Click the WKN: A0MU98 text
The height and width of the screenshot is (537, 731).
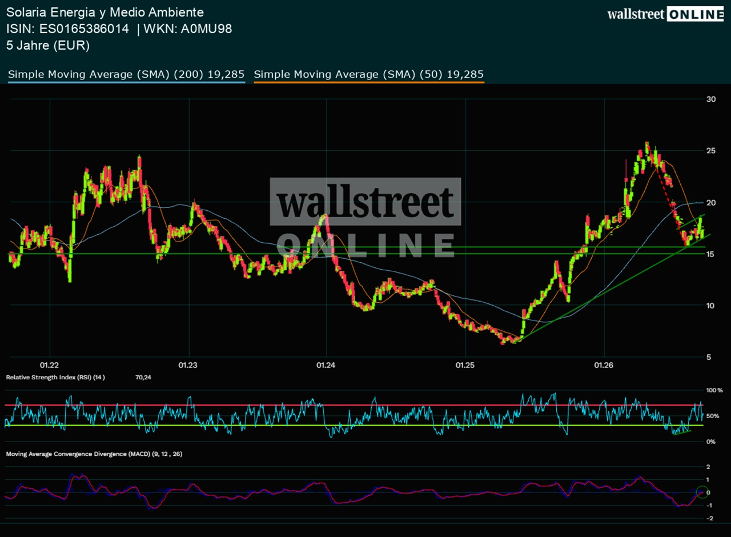(x=188, y=29)
